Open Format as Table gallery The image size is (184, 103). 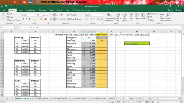(118, 17)
